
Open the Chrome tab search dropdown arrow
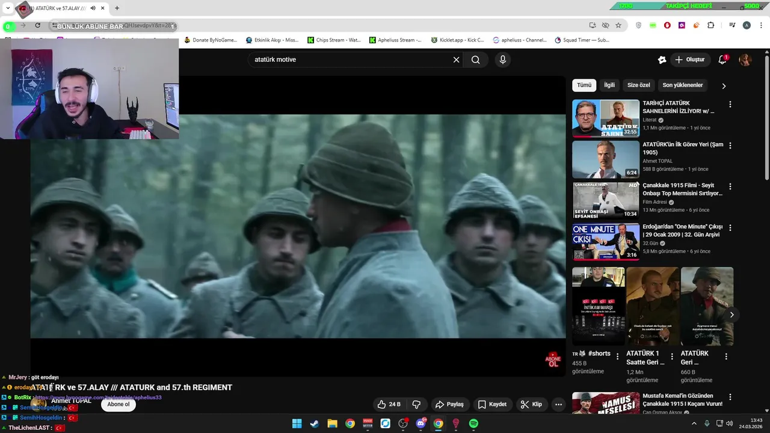tap(8, 8)
